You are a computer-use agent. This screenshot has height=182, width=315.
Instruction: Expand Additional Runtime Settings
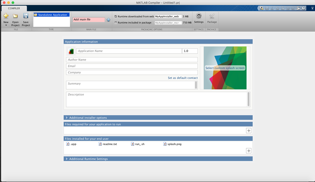pos(67,159)
